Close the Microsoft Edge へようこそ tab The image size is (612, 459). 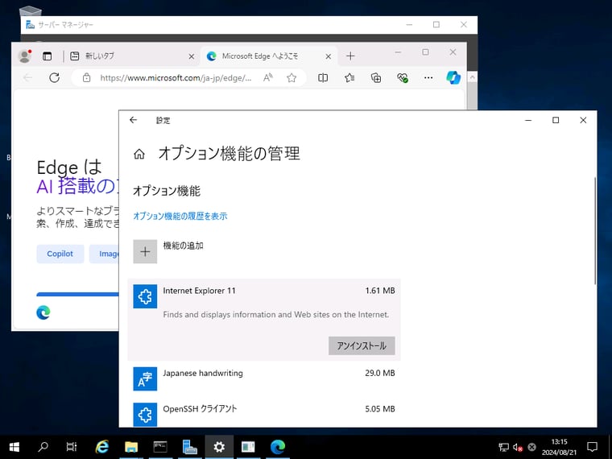click(x=329, y=56)
